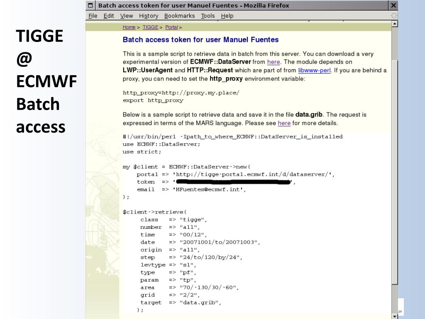Follow the 'here' link for ECMWF::DataServer download
Viewport: 425px width, 319px height.
[274, 62]
